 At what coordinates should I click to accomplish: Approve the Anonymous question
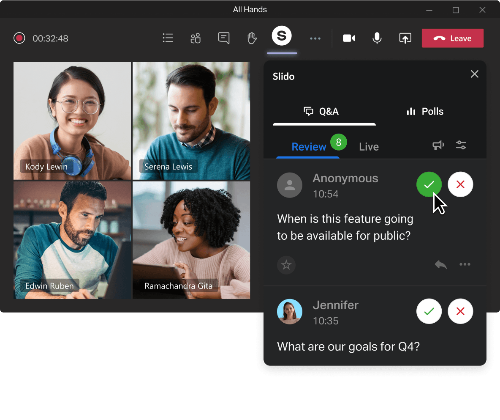pyautogui.click(x=429, y=184)
